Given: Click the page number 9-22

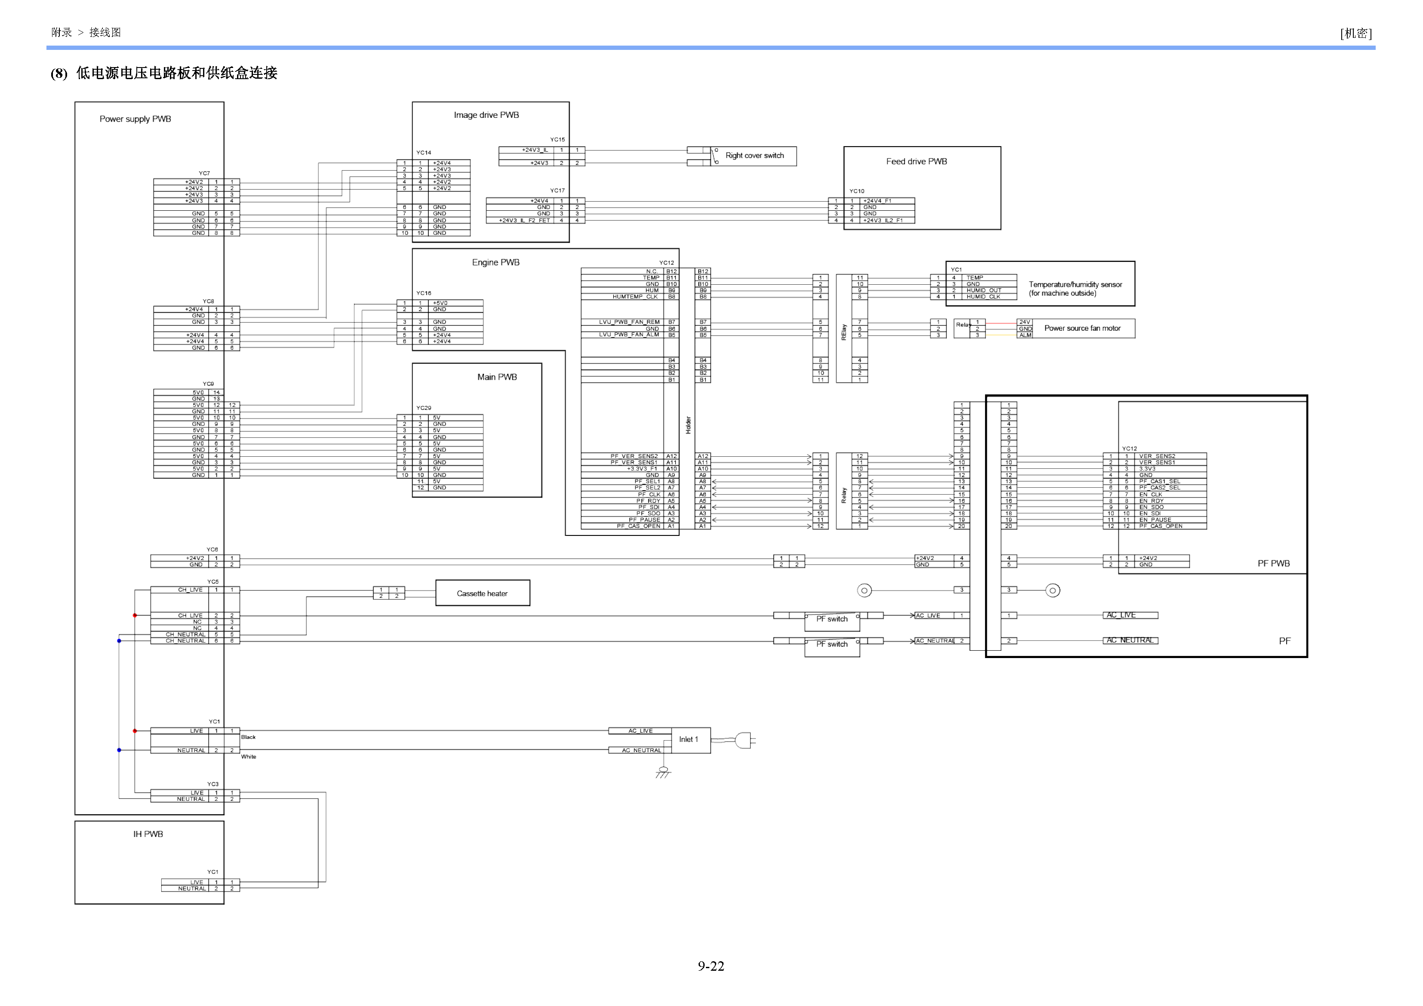Looking at the screenshot, I should tap(711, 966).
